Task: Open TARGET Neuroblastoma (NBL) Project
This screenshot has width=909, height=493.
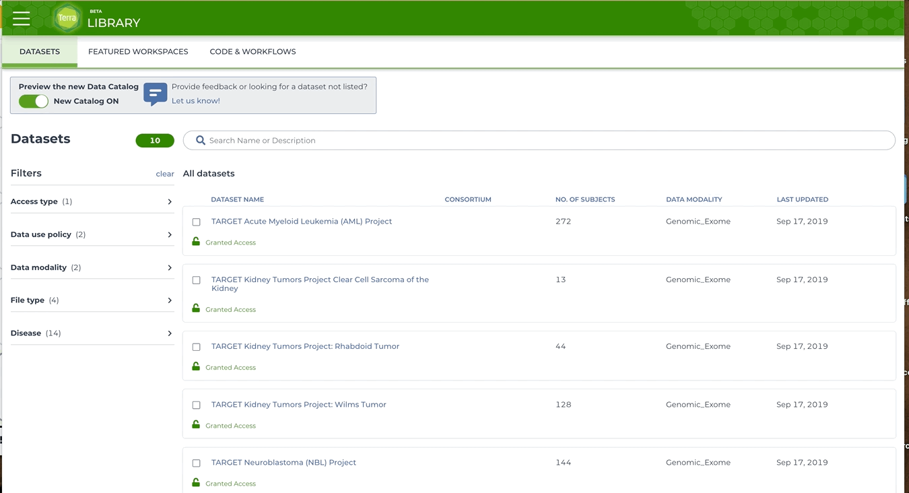Action: [283, 462]
